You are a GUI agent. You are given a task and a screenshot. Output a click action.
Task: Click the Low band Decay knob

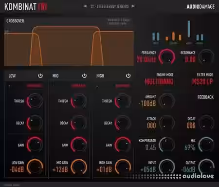35,123
